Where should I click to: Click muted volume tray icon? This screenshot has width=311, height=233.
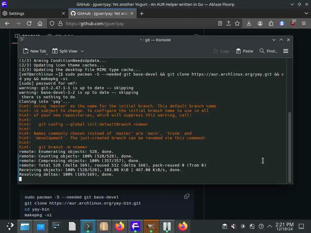pos(234,226)
